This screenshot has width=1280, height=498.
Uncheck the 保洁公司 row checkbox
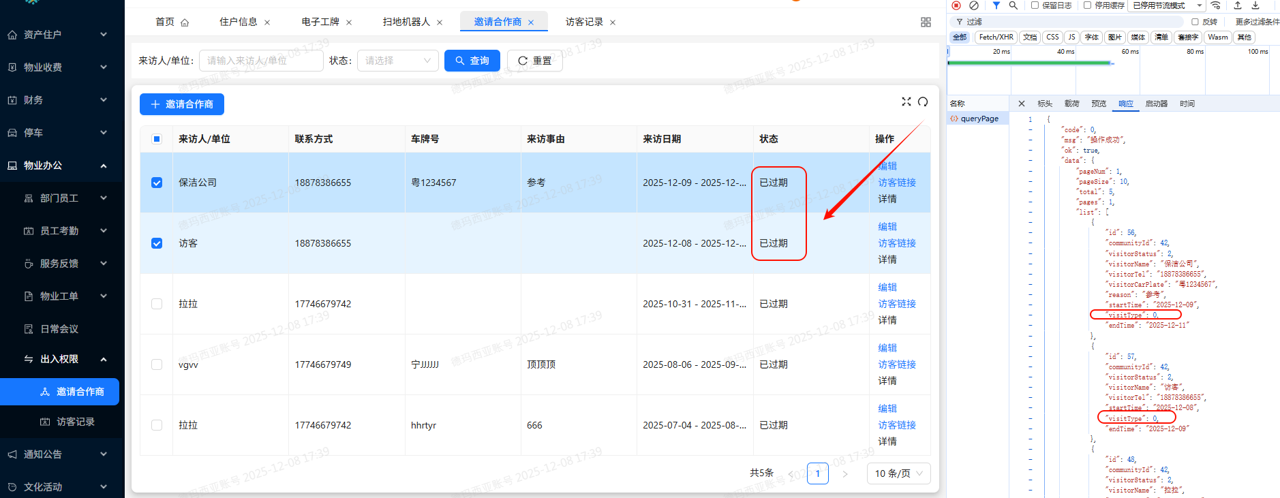tap(157, 183)
